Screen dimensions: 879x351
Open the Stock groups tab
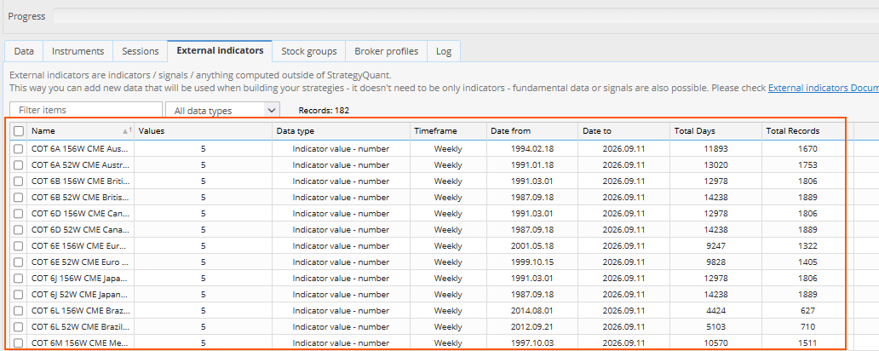click(x=309, y=51)
